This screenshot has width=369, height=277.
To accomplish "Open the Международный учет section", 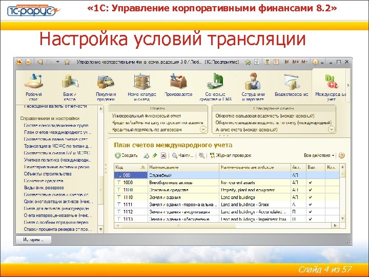I will click(x=331, y=87).
